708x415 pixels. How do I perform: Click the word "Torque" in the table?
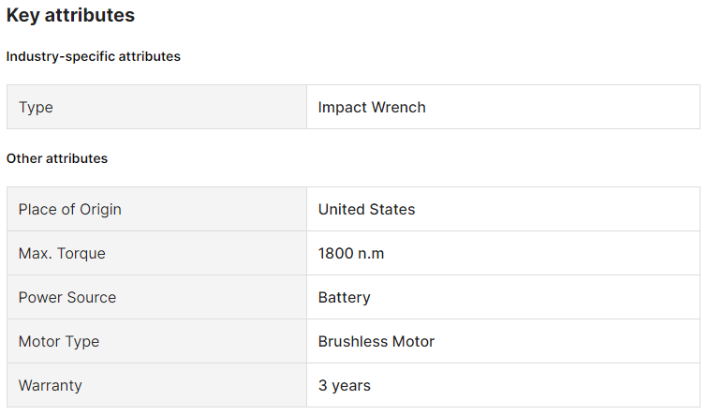pyautogui.click(x=81, y=254)
